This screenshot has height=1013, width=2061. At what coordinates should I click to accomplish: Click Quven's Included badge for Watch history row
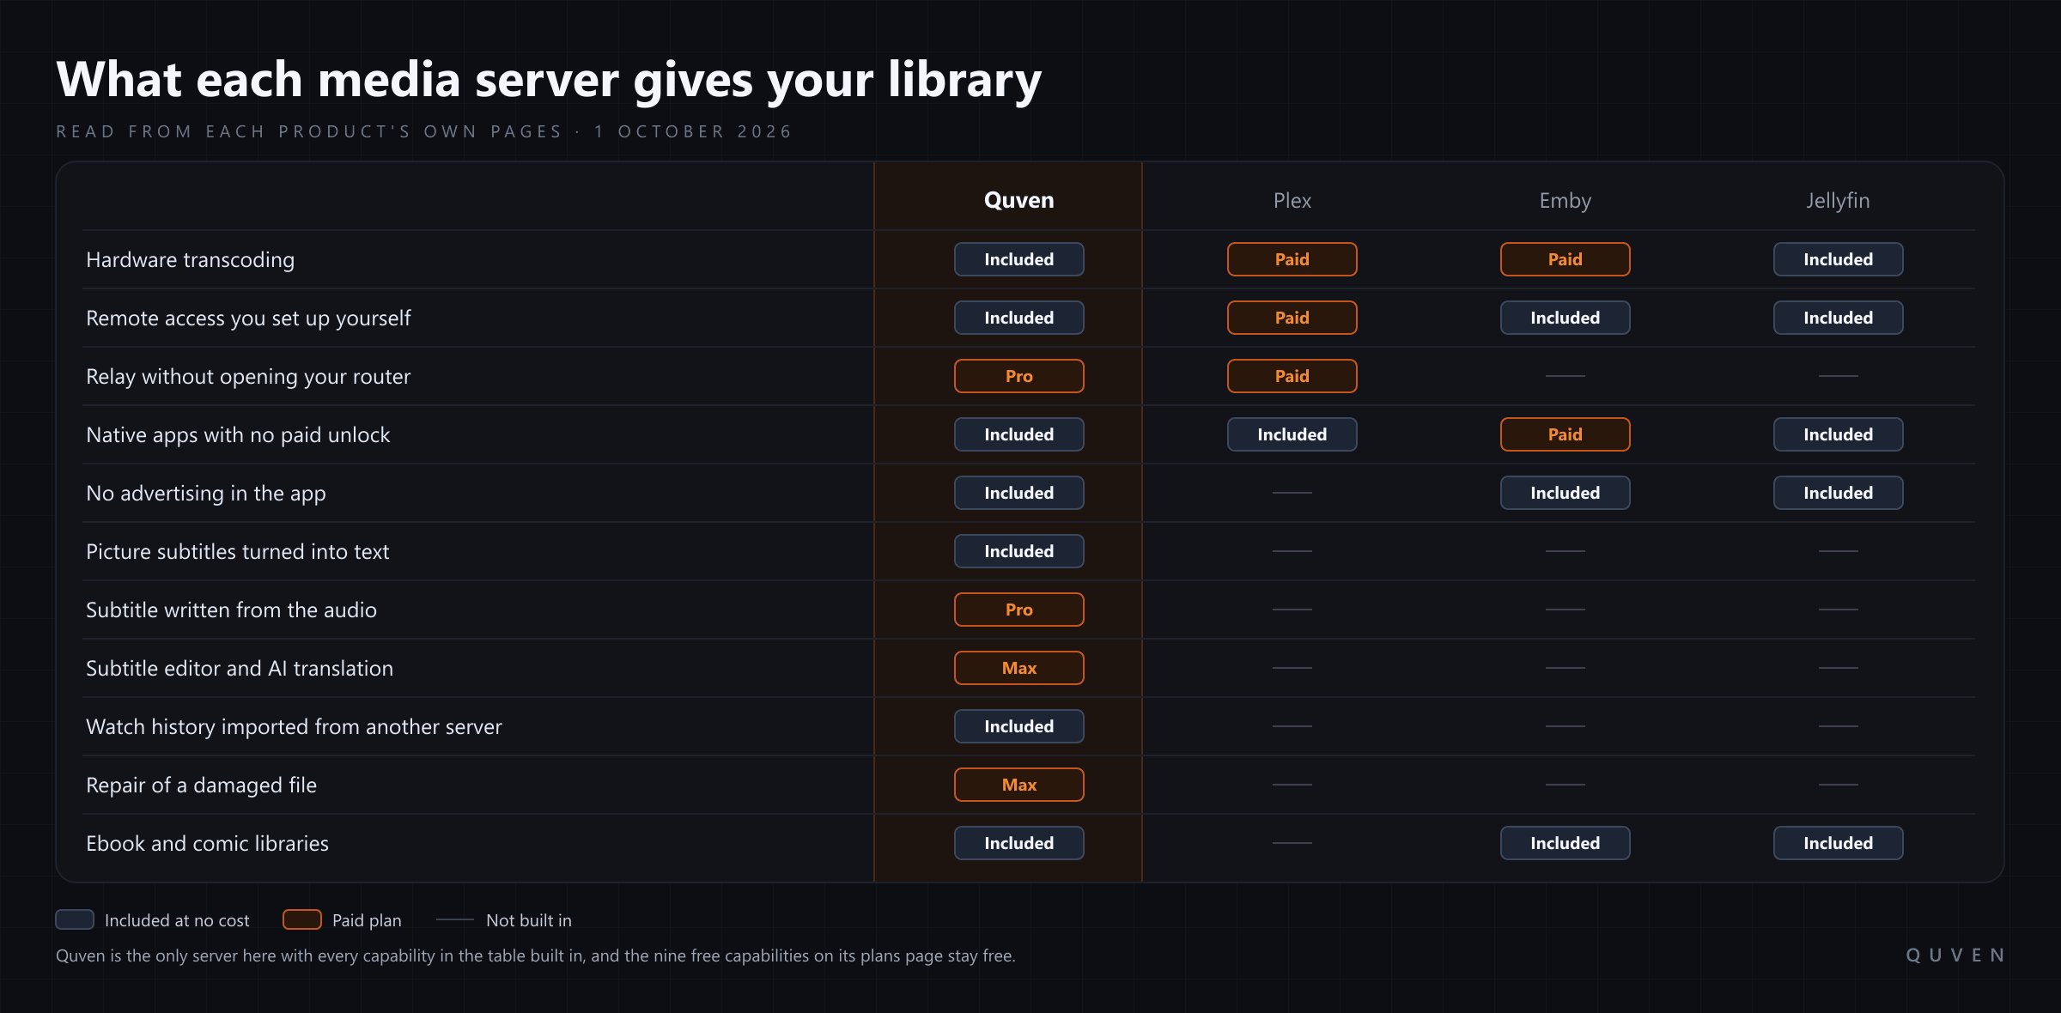(1018, 726)
